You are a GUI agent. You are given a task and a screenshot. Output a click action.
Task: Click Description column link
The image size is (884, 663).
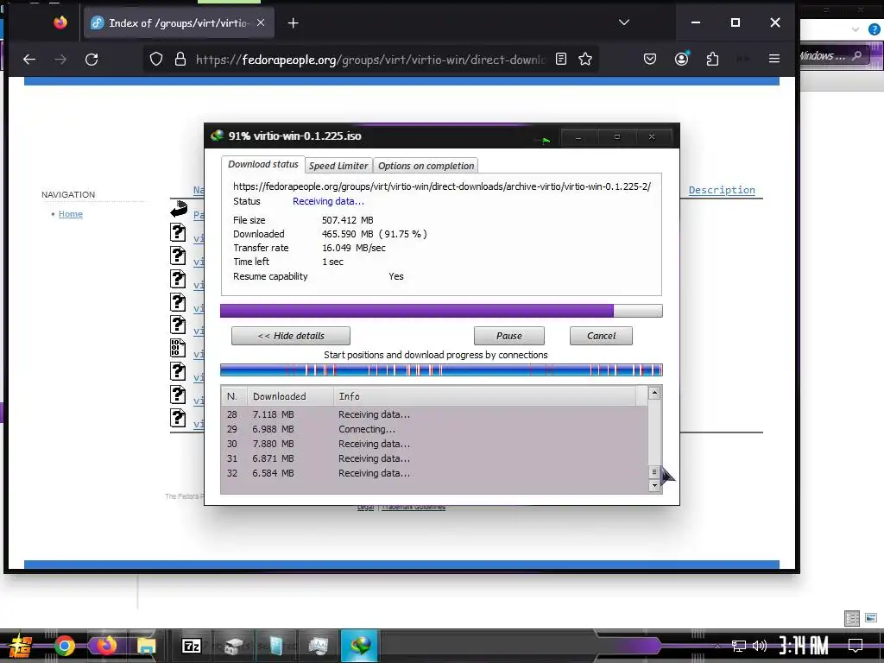pos(722,190)
